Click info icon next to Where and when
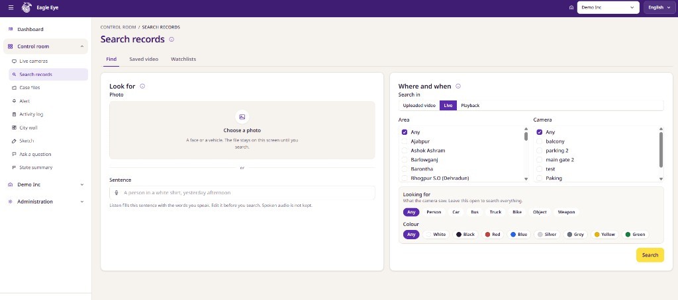This screenshot has width=678, height=300. pyautogui.click(x=458, y=86)
